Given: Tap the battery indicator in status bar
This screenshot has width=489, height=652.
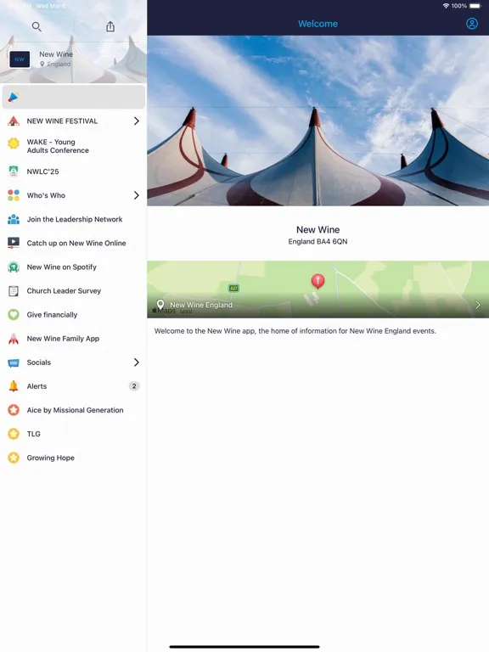Looking at the screenshot, I should [x=475, y=6].
